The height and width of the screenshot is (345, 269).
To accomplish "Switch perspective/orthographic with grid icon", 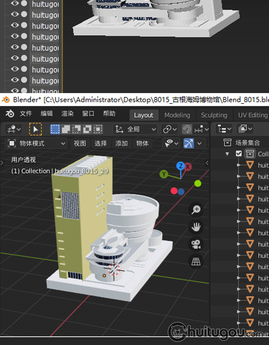I will pos(196,262).
